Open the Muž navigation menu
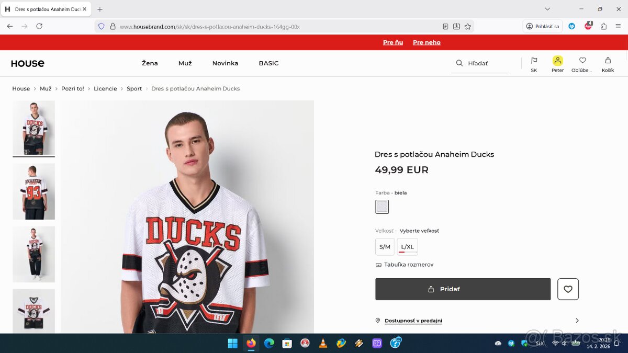 [x=185, y=63]
